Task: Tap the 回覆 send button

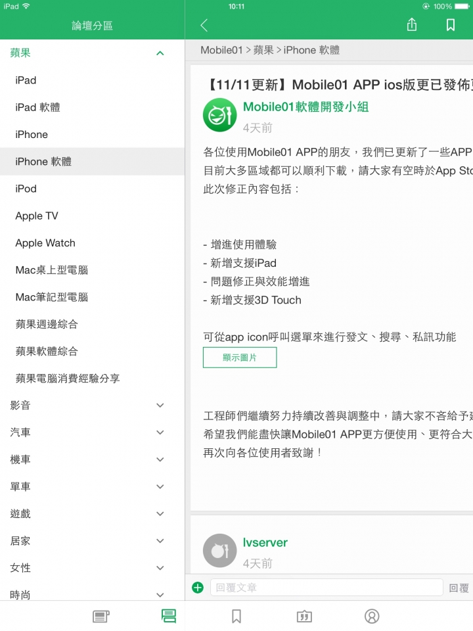Action: click(x=459, y=588)
